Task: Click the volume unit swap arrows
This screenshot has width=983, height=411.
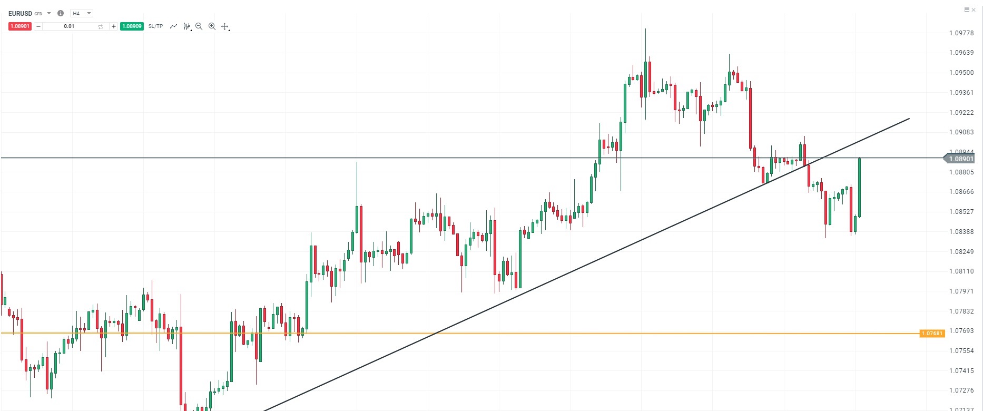Action: pyautogui.click(x=101, y=26)
